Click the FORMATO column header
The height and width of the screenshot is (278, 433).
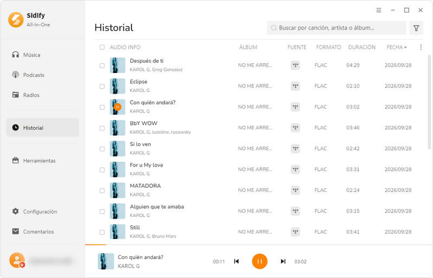[x=329, y=47]
